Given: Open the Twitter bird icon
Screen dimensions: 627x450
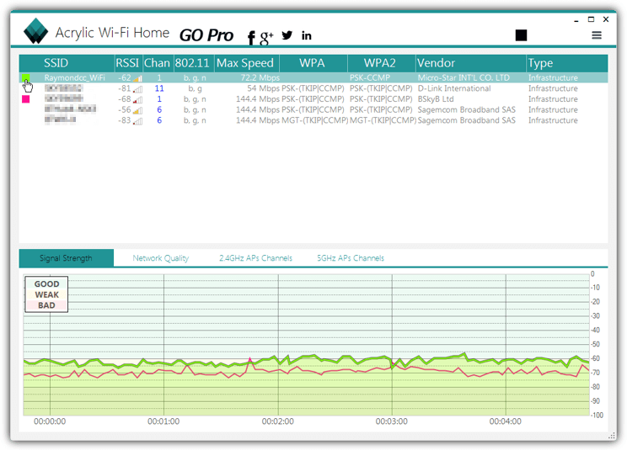Looking at the screenshot, I should click(x=287, y=35).
